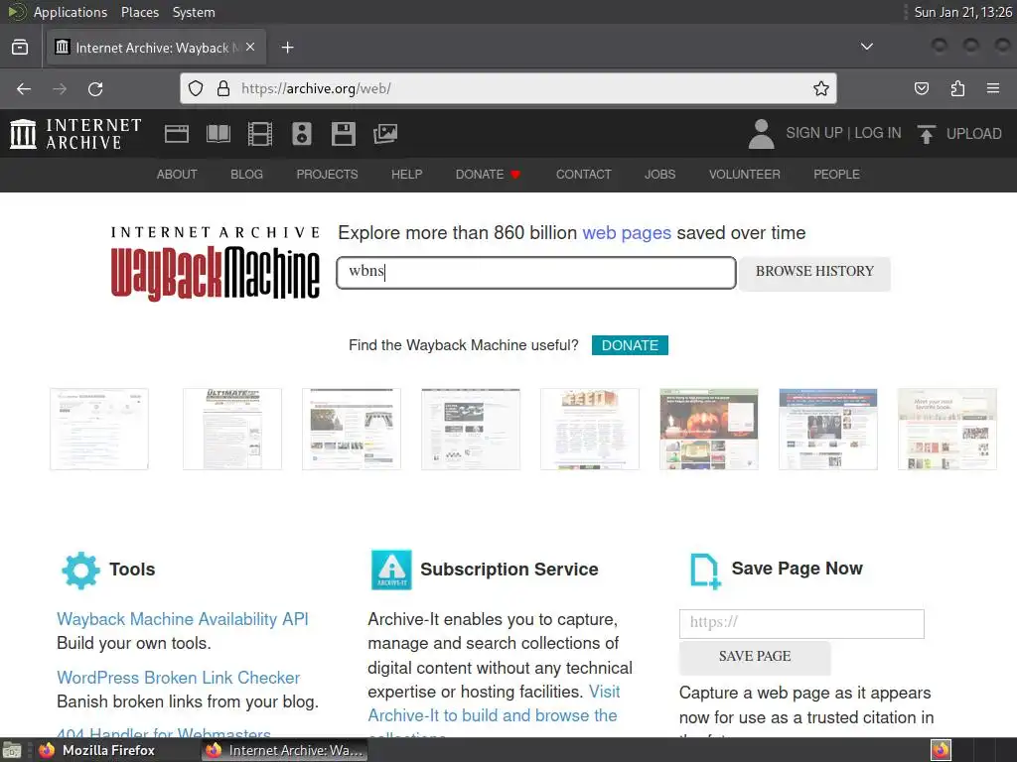Open the Texts book icon
The width and height of the screenshot is (1017, 762).
218,134
